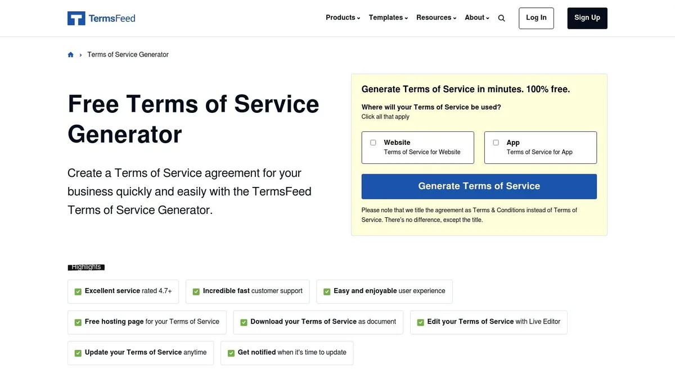Open the search magnifier icon

(x=501, y=18)
